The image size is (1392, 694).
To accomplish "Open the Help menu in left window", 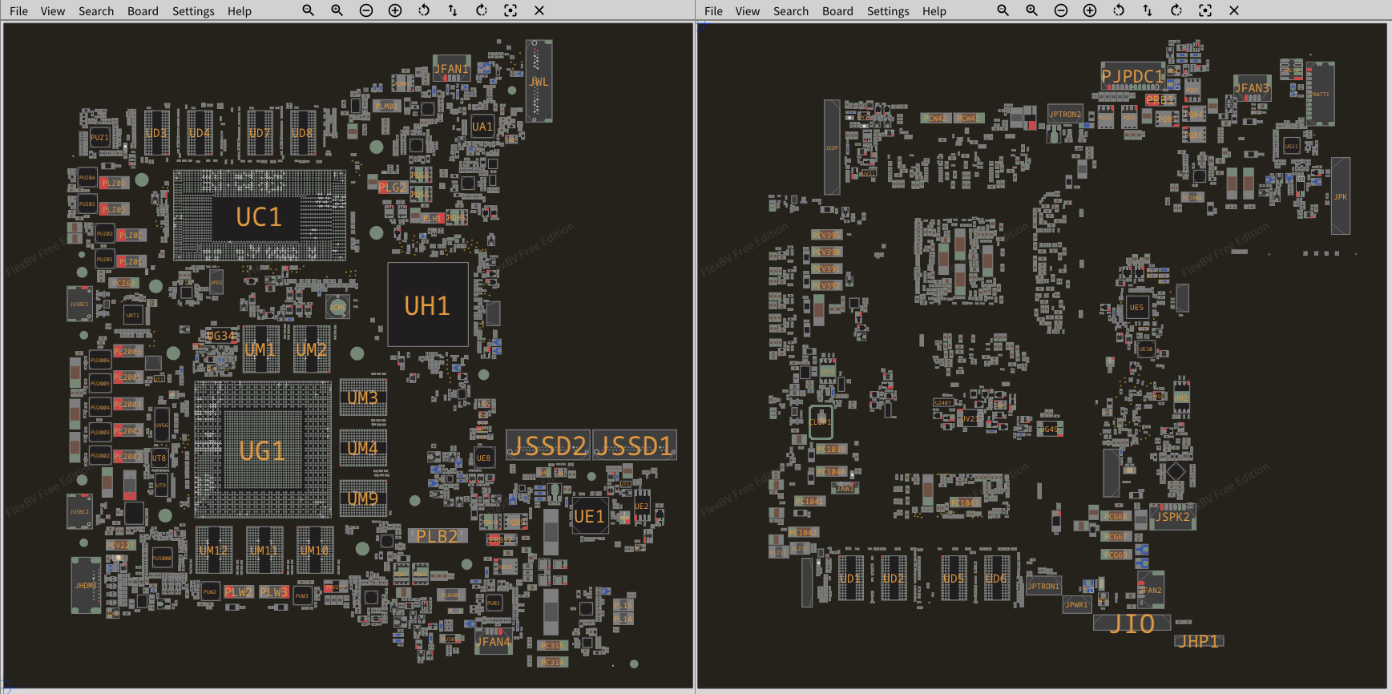I will (x=239, y=11).
